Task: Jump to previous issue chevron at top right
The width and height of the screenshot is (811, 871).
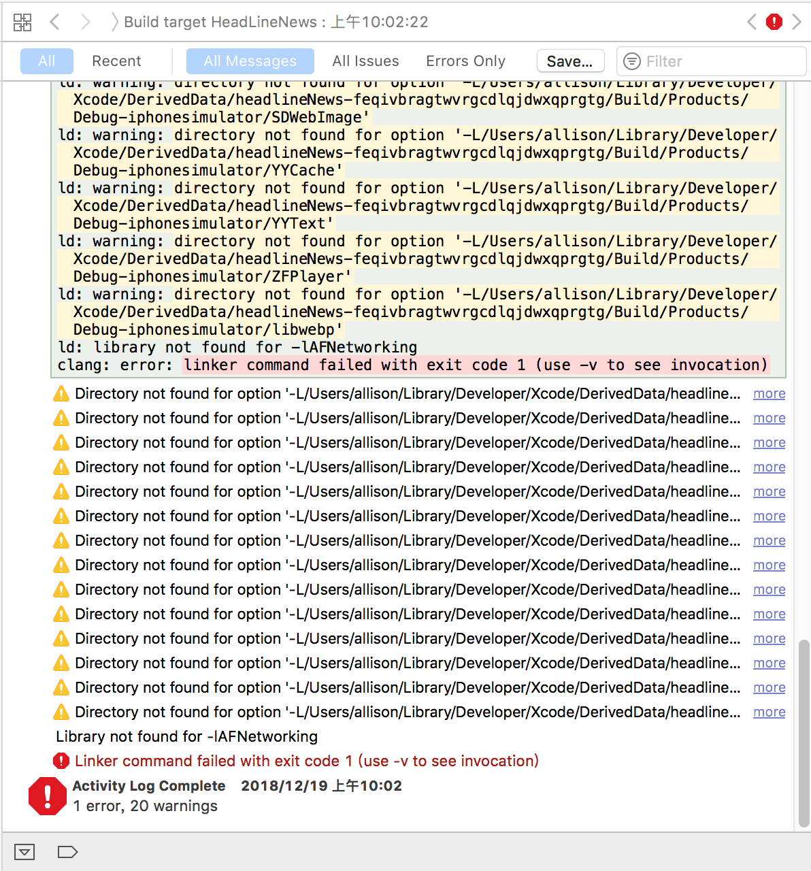Action: click(752, 22)
